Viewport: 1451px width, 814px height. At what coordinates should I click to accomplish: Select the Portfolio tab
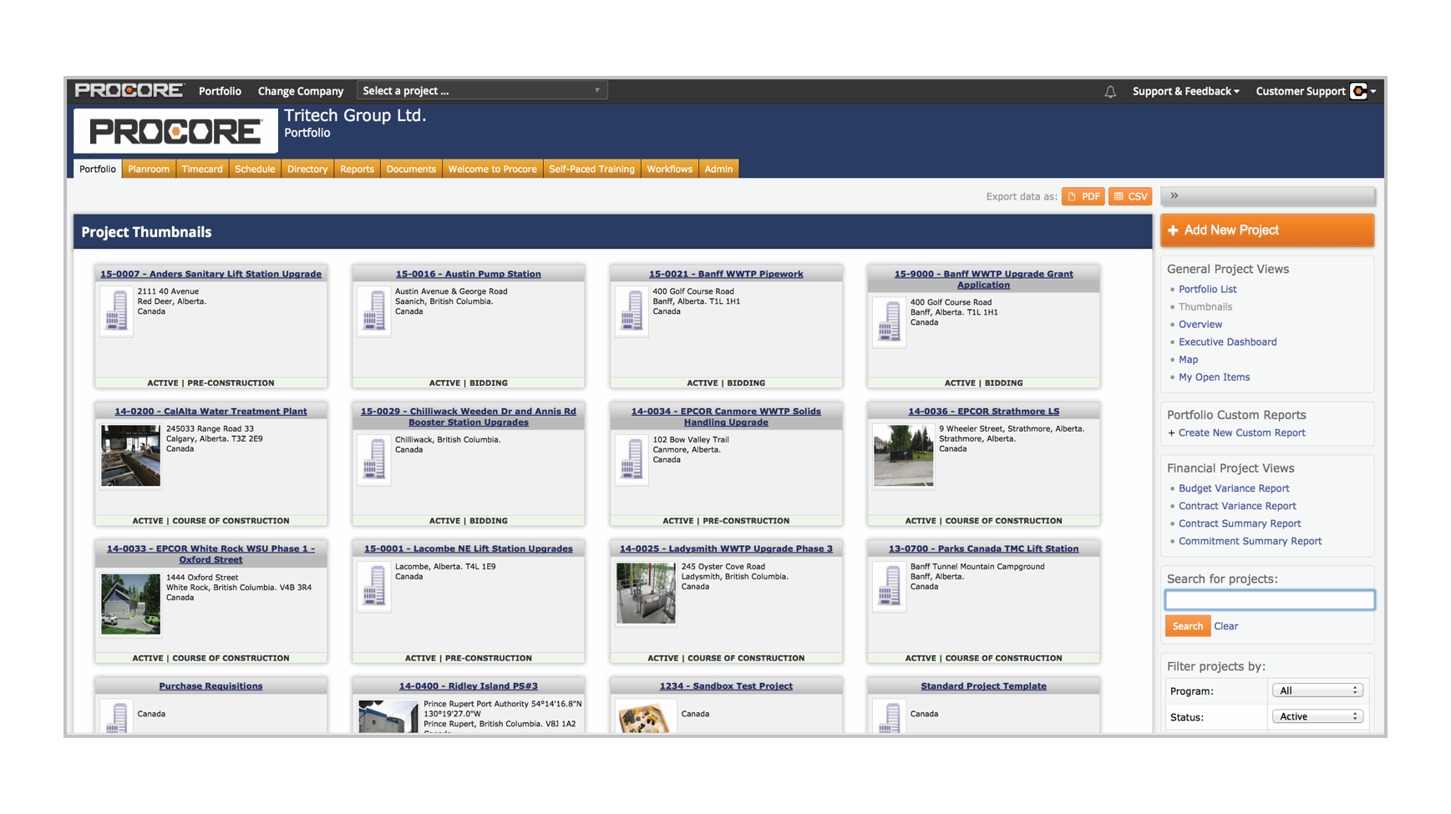point(98,169)
